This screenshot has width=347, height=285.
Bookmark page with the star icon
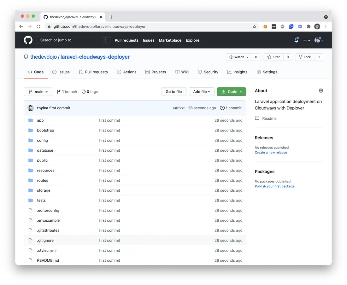click(255, 26)
